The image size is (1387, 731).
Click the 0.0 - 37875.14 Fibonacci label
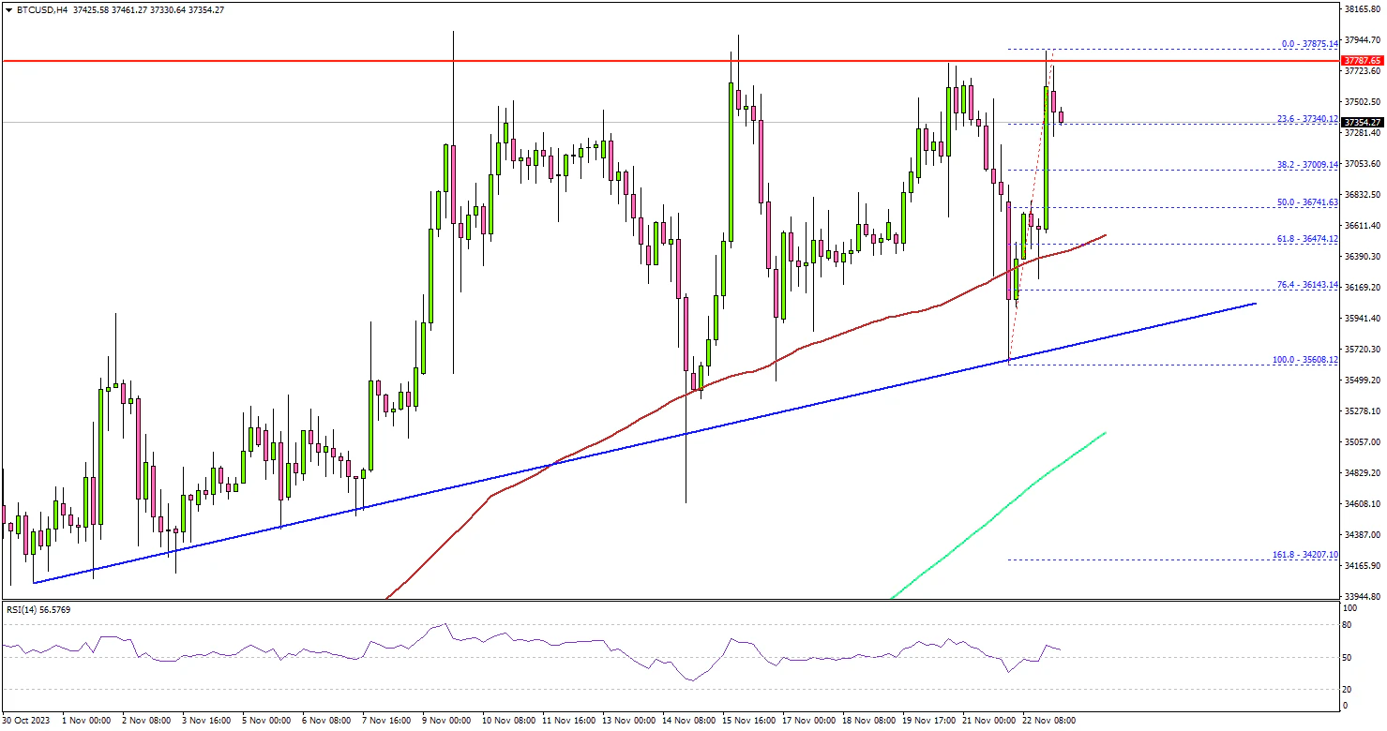[x=1308, y=43]
